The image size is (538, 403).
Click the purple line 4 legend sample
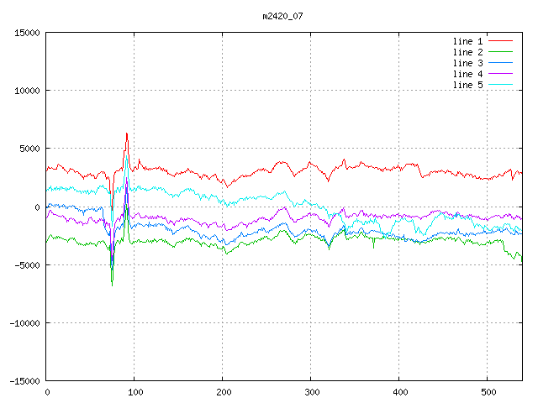pos(500,74)
